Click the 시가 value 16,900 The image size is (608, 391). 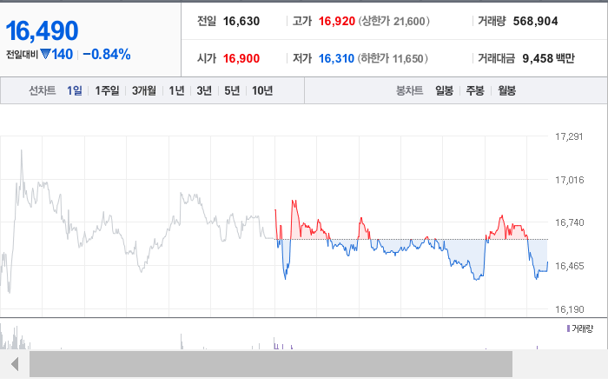[x=241, y=58]
